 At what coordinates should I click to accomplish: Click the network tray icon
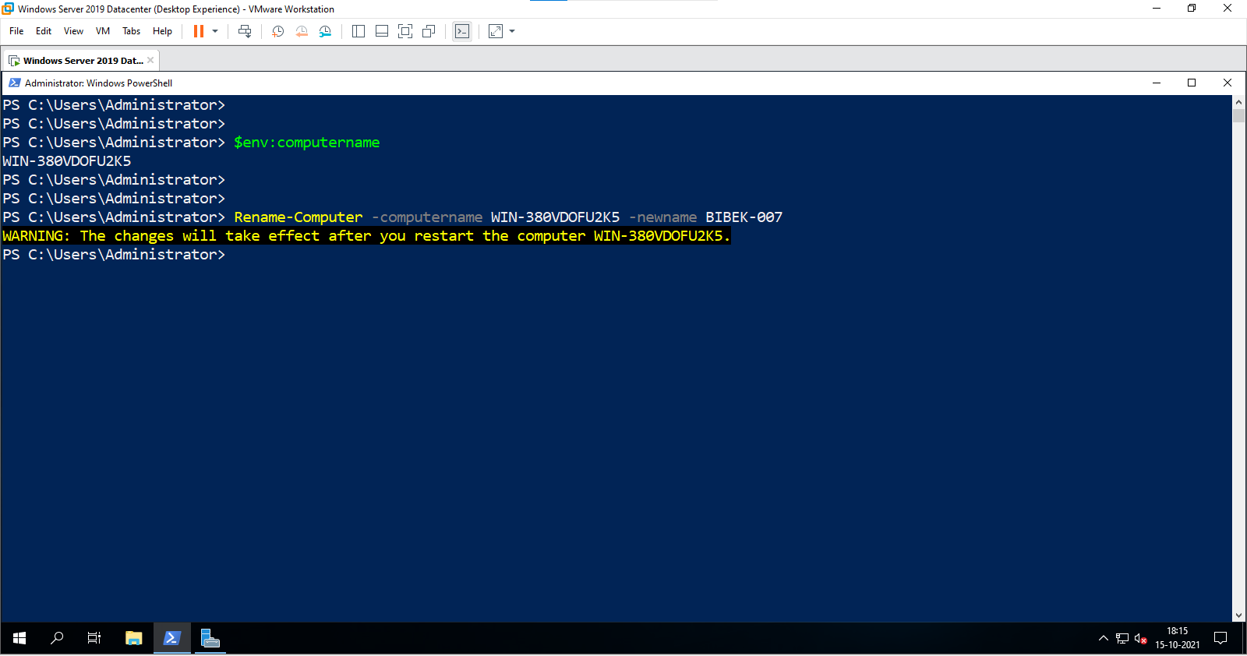(x=1122, y=638)
